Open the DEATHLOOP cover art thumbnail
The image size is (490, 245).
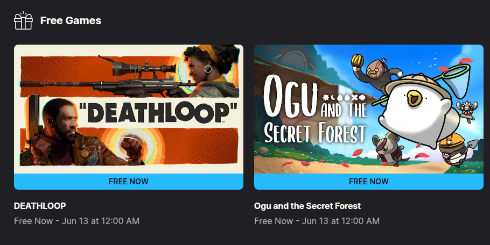[x=129, y=109]
